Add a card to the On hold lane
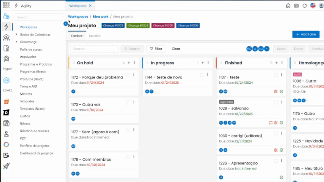 point(129,63)
